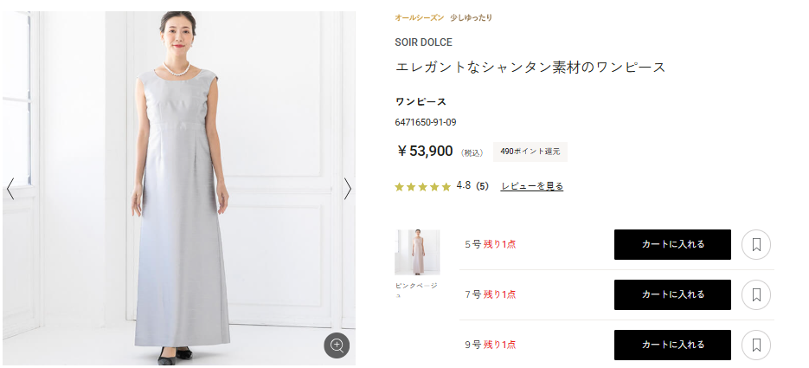Show the next product image arrow

tap(348, 189)
